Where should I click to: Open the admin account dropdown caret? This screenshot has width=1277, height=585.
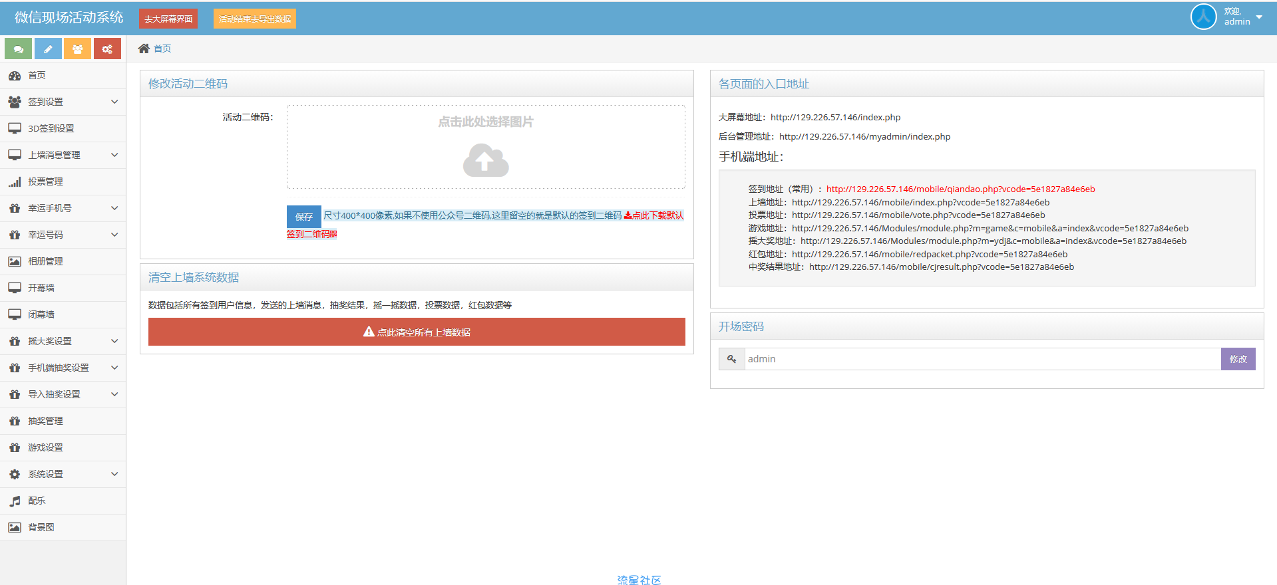1259,17
